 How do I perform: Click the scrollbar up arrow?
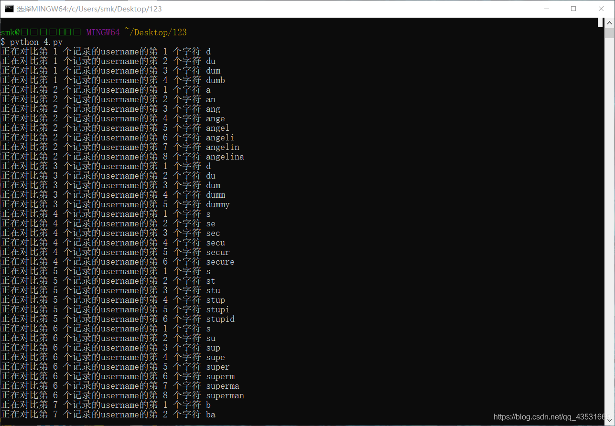tap(609, 23)
